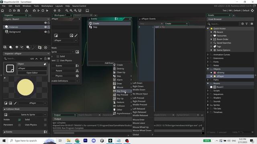
Task: Select Left Pressed in the mouse submenu
Action: 139,98
